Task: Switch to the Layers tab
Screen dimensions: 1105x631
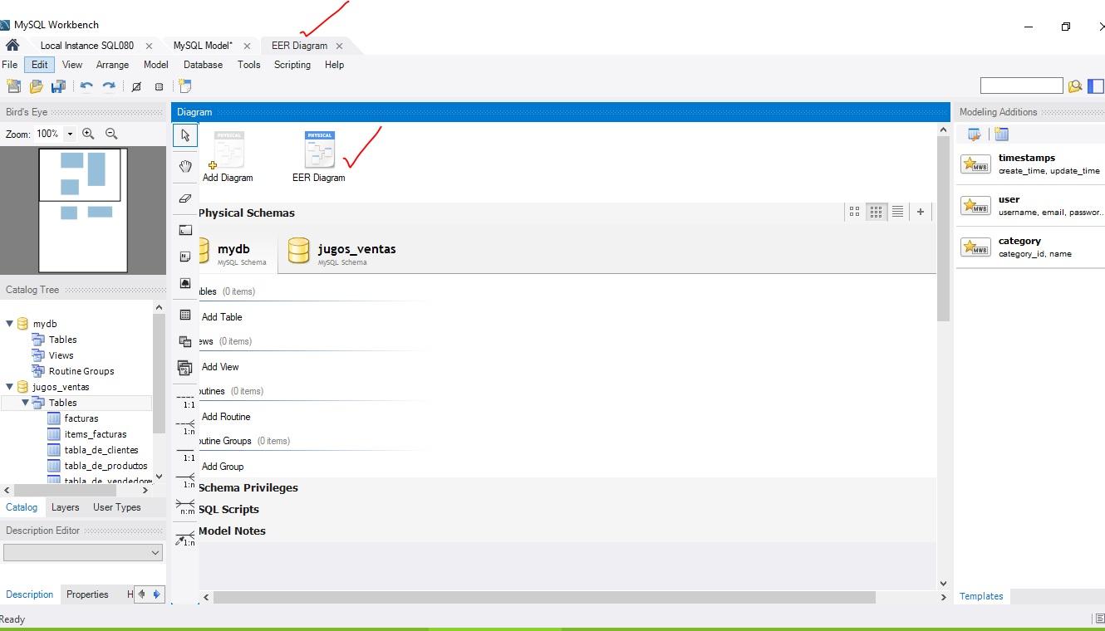Action: [65, 507]
